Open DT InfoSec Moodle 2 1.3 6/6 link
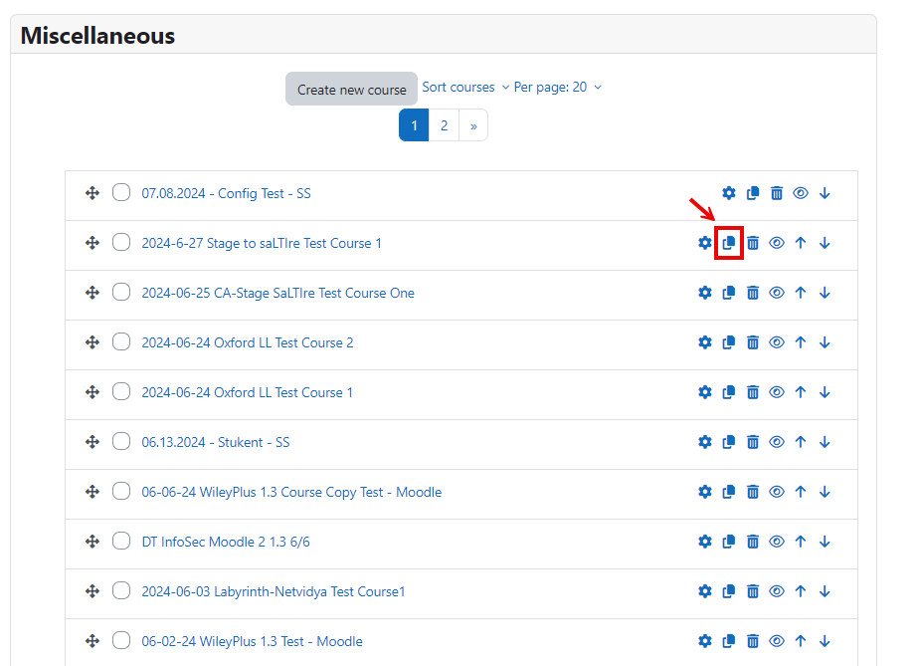 point(226,542)
